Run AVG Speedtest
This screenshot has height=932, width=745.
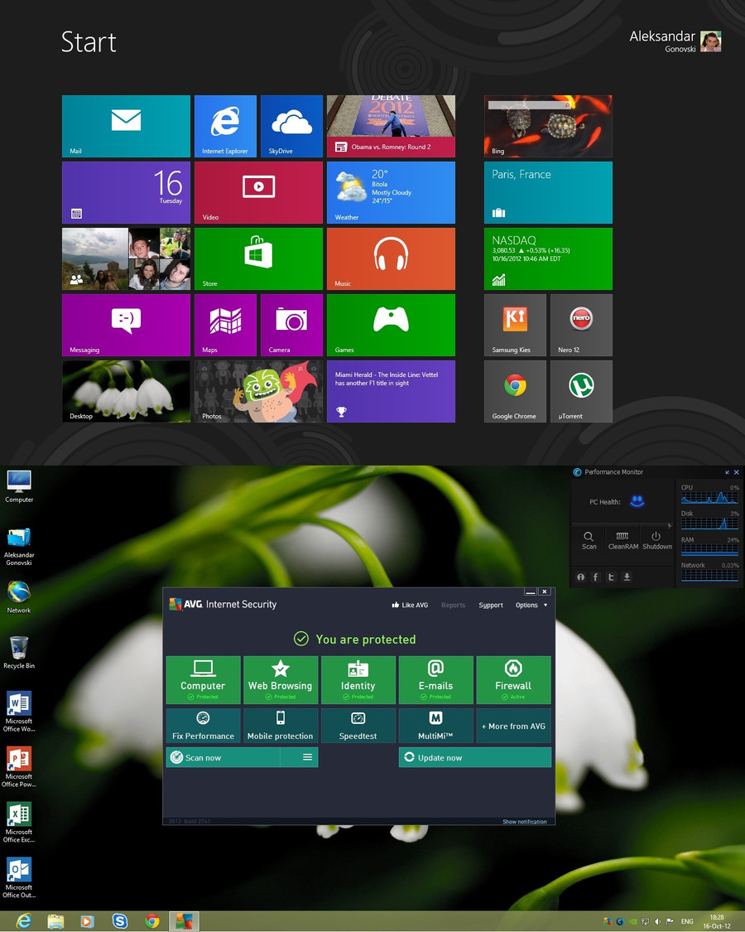(x=358, y=725)
